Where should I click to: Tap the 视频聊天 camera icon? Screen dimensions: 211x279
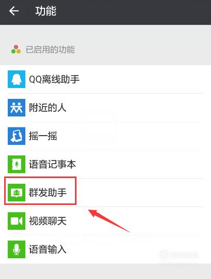click(x=17, y=221)
